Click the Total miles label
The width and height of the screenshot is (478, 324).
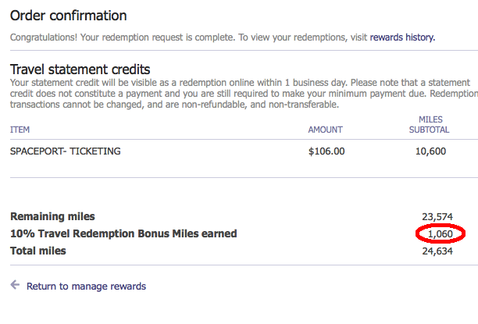click(x=38, y=251)
